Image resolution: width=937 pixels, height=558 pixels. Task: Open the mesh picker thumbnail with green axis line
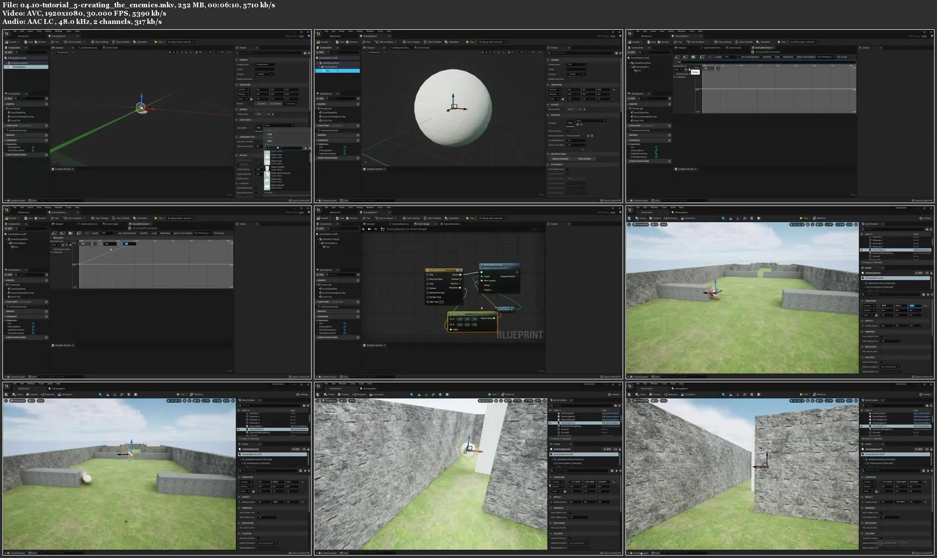pyautogui.click(x=157, y=116)
